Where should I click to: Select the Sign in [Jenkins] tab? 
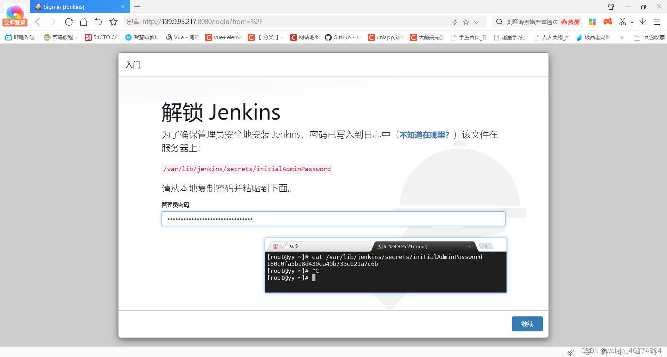coord(80,7)
